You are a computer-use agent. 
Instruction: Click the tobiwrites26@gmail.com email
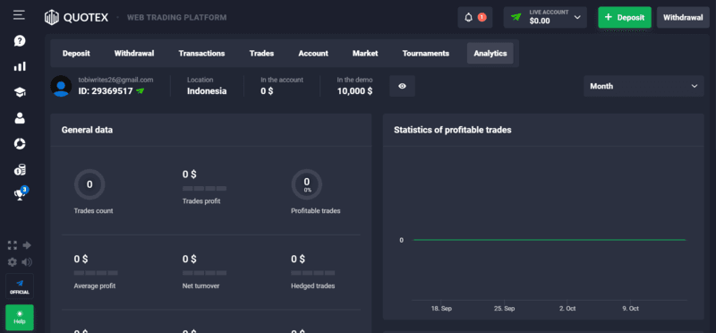point(115,80)
